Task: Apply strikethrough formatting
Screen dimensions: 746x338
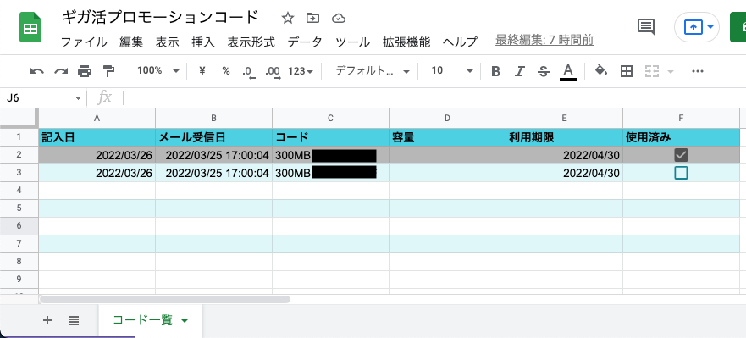Action: 544,71
